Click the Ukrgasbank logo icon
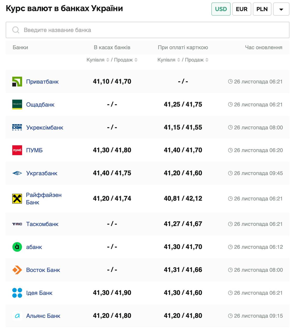295x332 pixels. click(17, 173)
